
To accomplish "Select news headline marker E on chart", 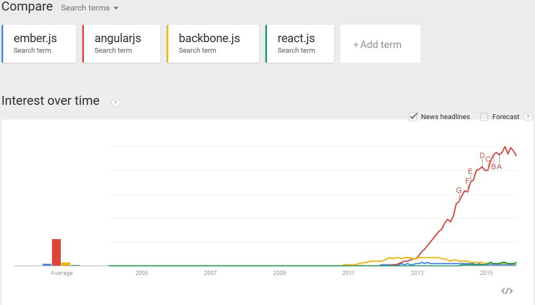I will coord(470,171).
